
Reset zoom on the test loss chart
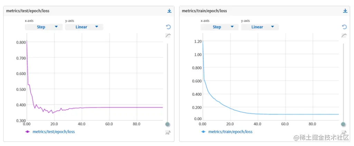tap(168, 27)
